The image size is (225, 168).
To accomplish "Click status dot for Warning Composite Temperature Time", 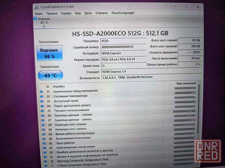I will coord(46,161).
